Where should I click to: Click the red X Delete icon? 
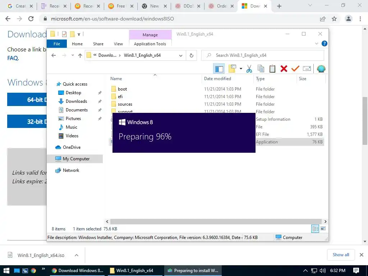point(284,69)
